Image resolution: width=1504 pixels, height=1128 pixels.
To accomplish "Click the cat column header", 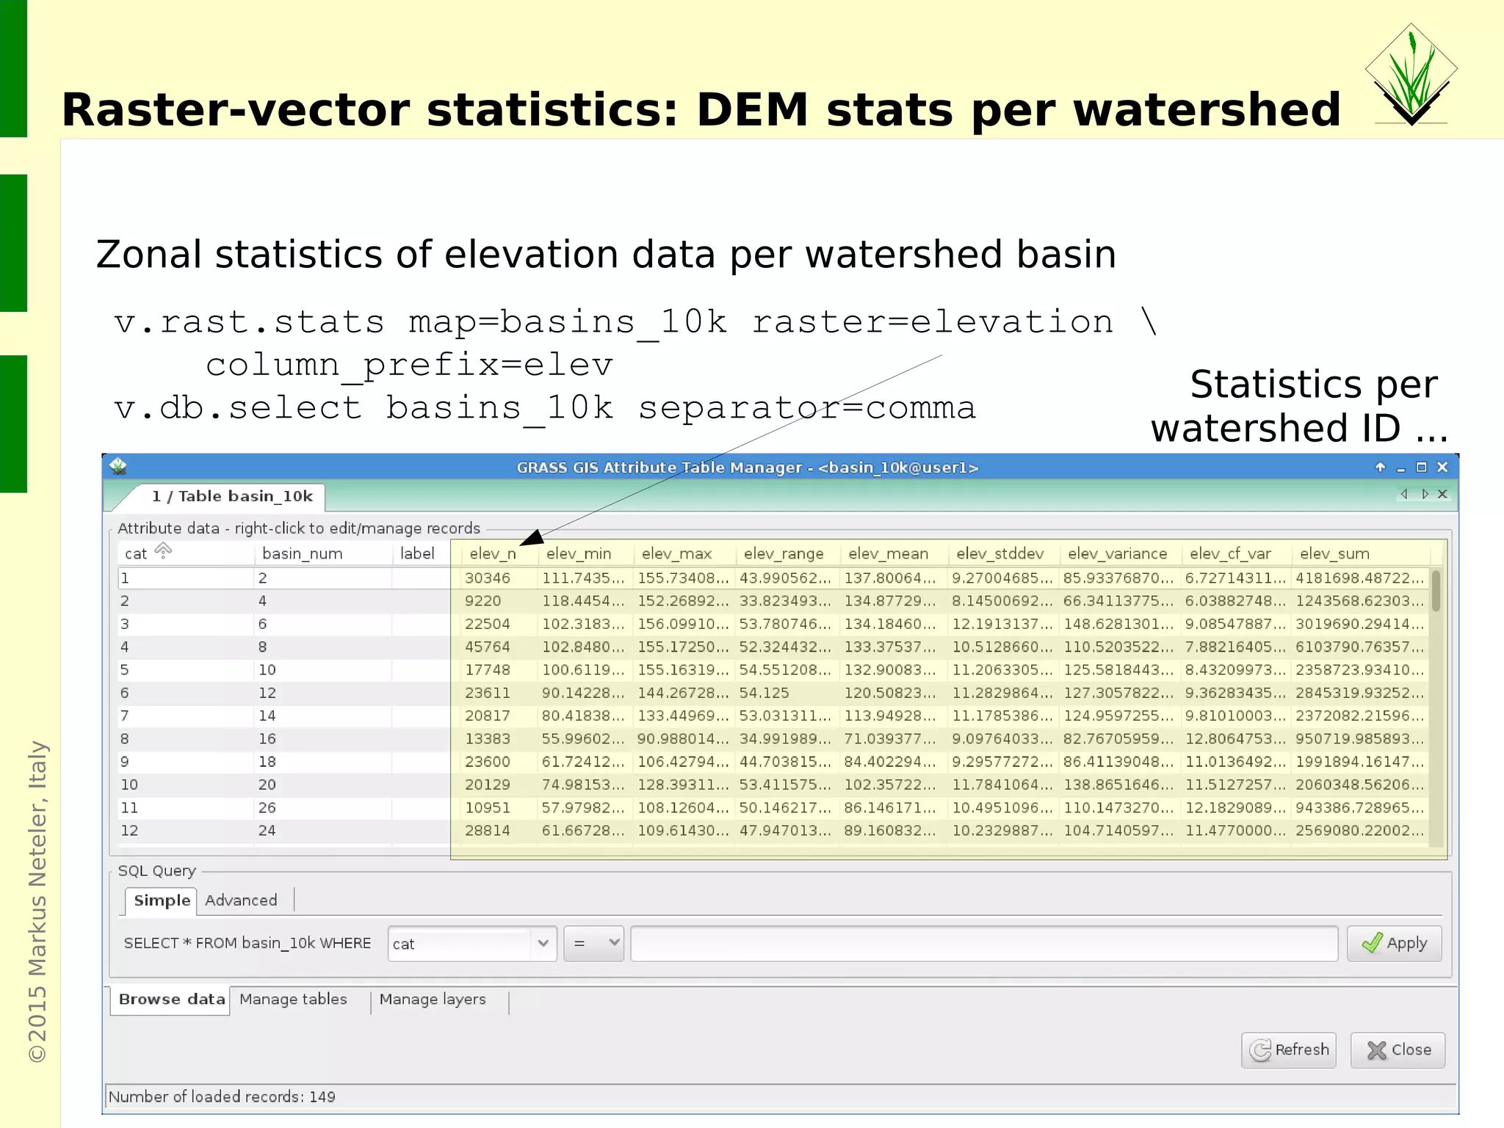I will point(186,553).
